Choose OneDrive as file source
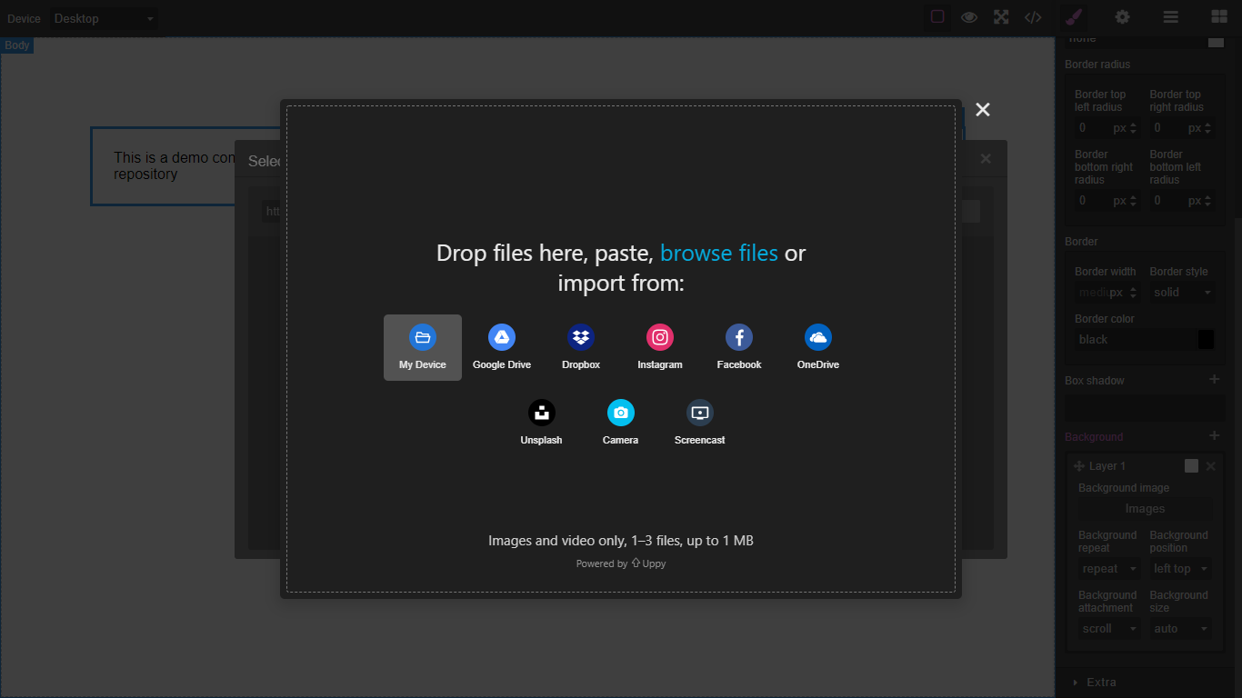 click(817, 346)
